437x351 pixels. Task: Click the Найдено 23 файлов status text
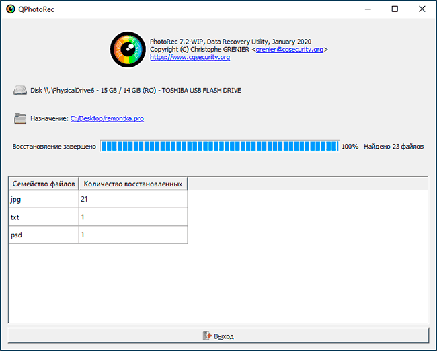tap(394, 146)
